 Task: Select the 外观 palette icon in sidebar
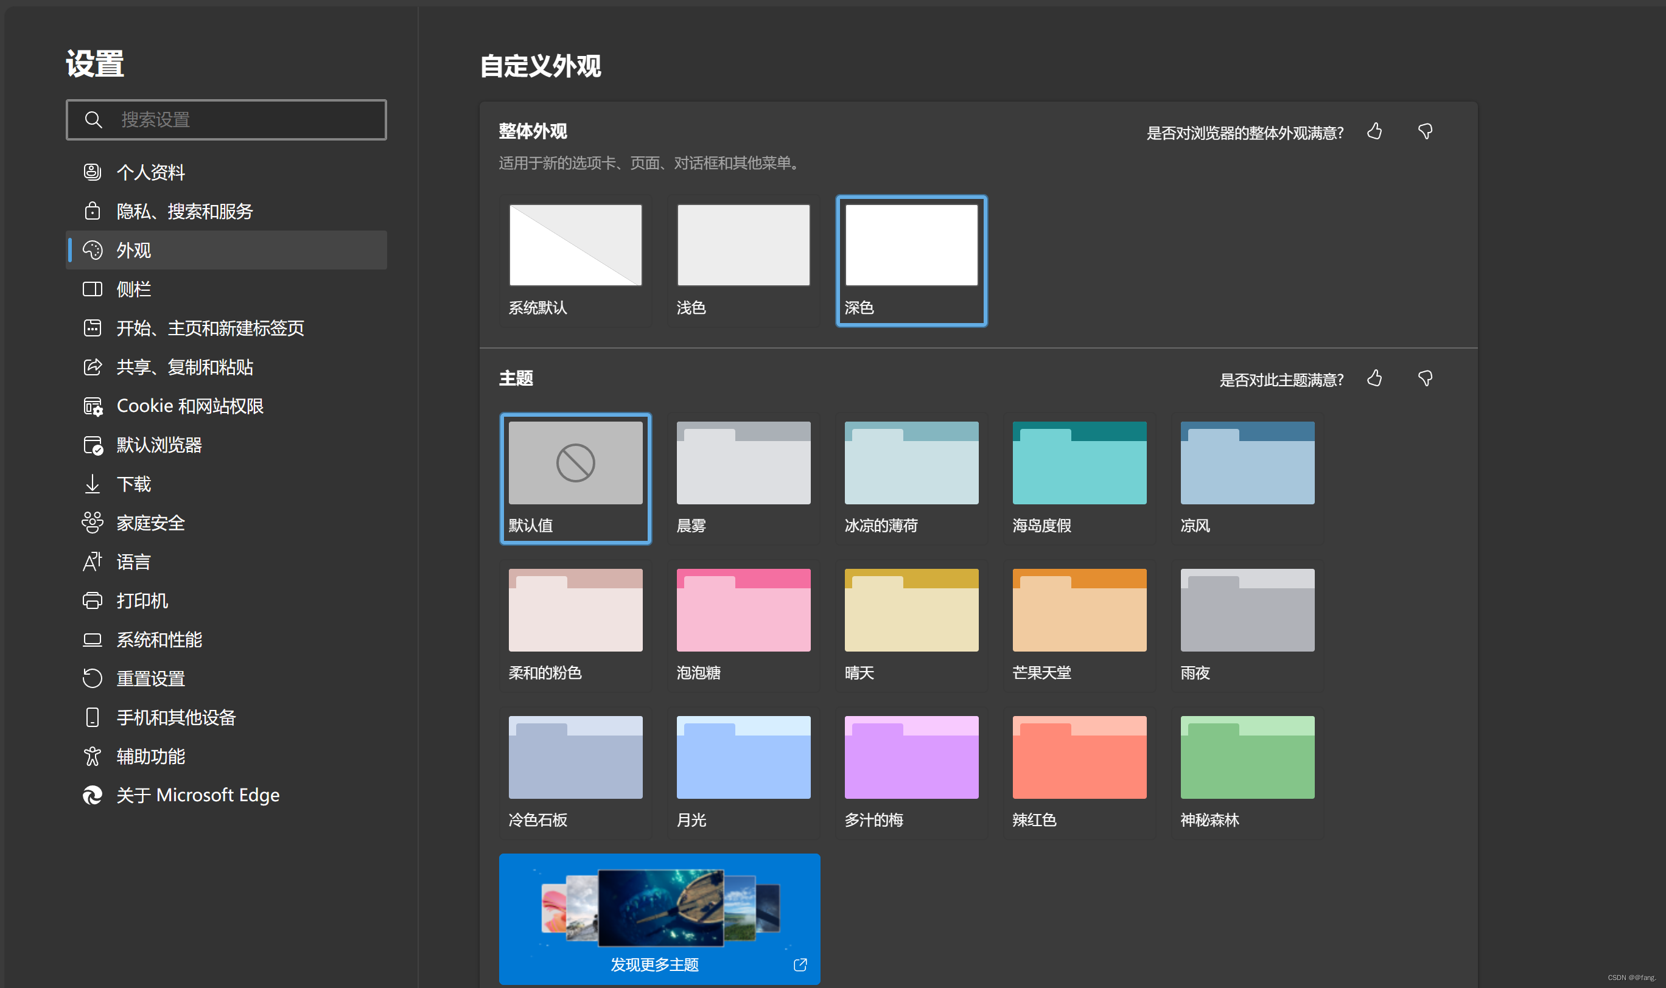point(93,249)
